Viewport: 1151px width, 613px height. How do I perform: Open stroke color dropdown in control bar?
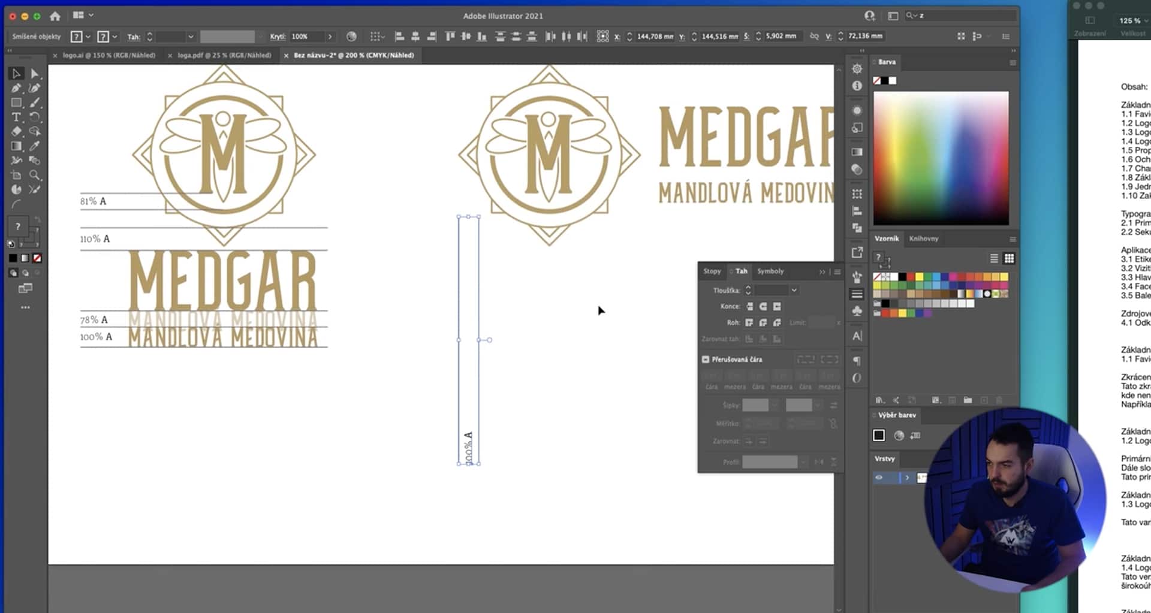[x=115, y=37]
